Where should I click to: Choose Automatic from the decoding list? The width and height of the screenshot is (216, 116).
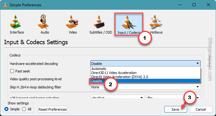(x=145, y=69)
